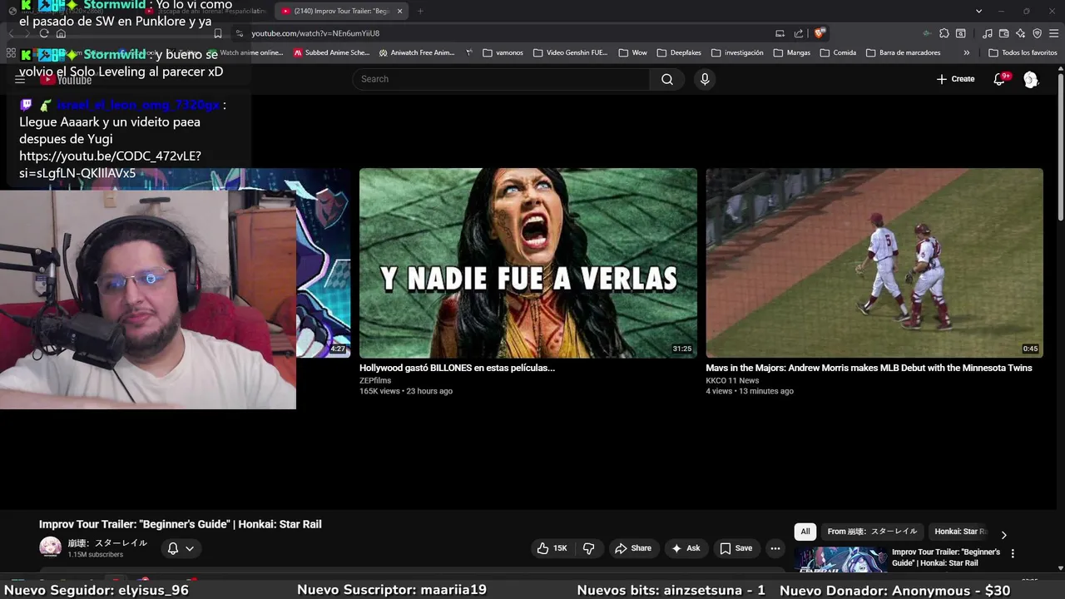Screen dimensions: 1065x599
Task: Click the share page icon in address bar
Action: (799, 33)
